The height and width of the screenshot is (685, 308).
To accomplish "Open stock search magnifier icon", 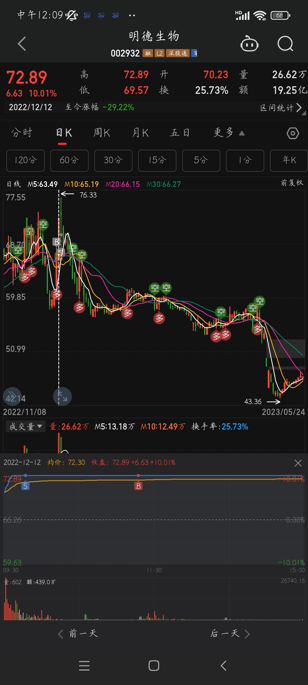I will pyautogui.click(x=285, y=44).
